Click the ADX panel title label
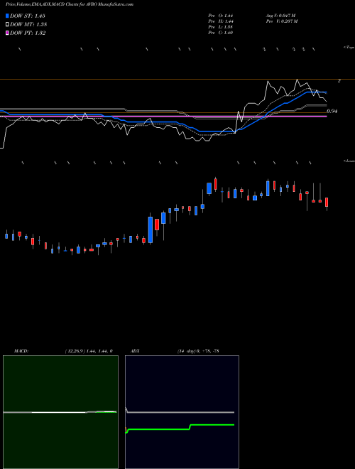 (136, 351)
